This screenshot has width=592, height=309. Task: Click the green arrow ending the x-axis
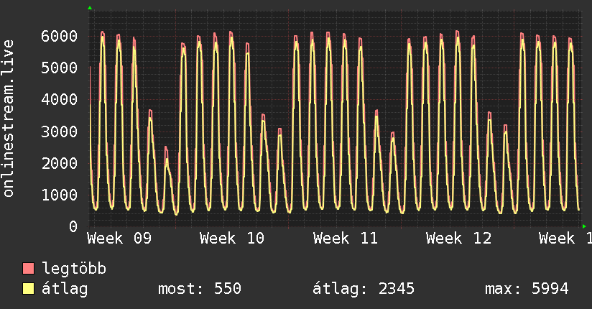pyautogui.click(x=584, y=226)
